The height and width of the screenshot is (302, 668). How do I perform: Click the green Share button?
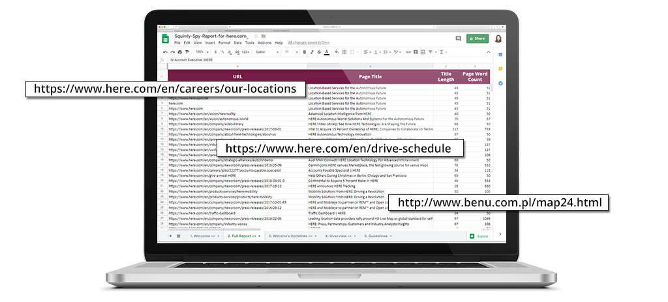[478, 38]
